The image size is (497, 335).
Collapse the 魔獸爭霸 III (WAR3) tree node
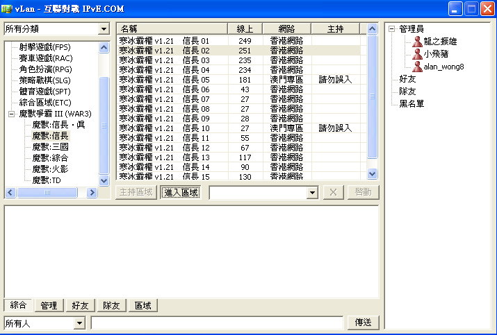click(11, 114)
